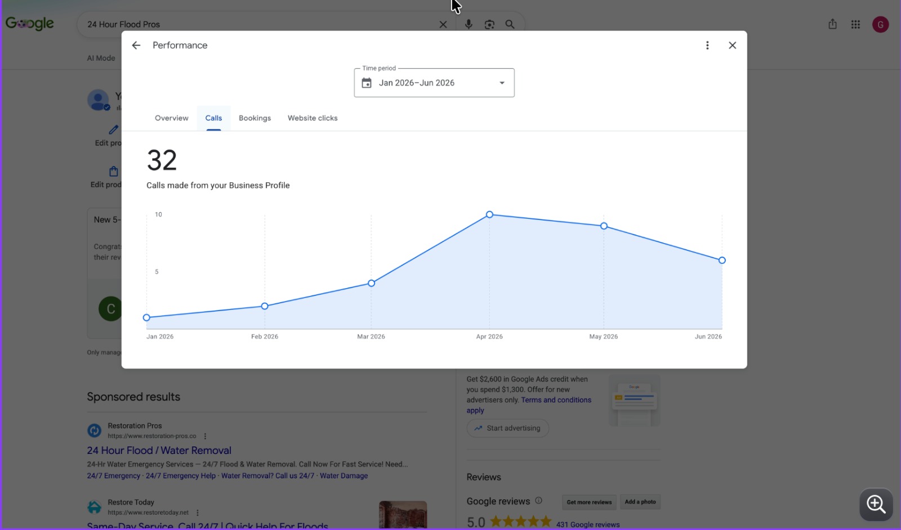Image resolution: width=901 pixels, height=530 pixels.
Task: Click the Edit profile pencil icon
Action: [x=114, y=129]
